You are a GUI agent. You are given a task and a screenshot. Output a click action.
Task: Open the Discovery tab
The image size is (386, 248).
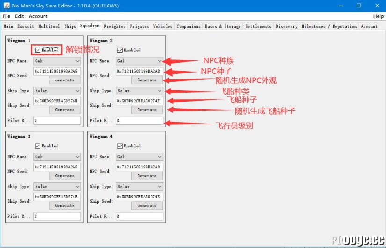pyautogui.click(x=286, y=26)
